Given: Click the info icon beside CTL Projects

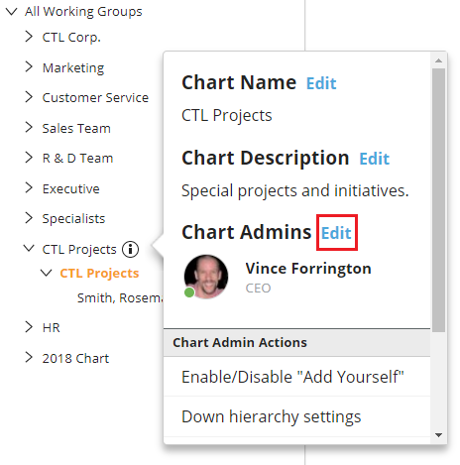Looking at the screenshot, I should (x=131, y=249).
